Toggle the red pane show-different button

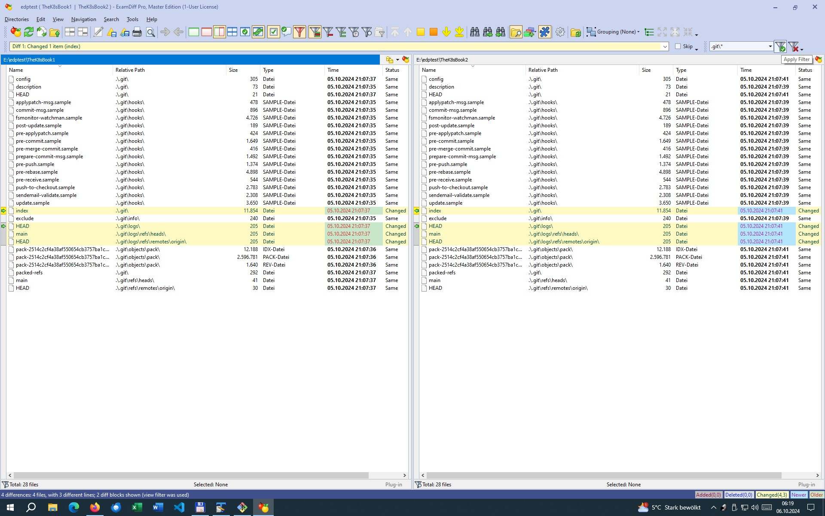[x=207, y=32]
